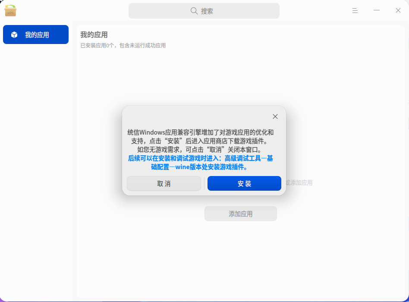
Task: Open the hamburger main menu
Action: tap(355, 10)
